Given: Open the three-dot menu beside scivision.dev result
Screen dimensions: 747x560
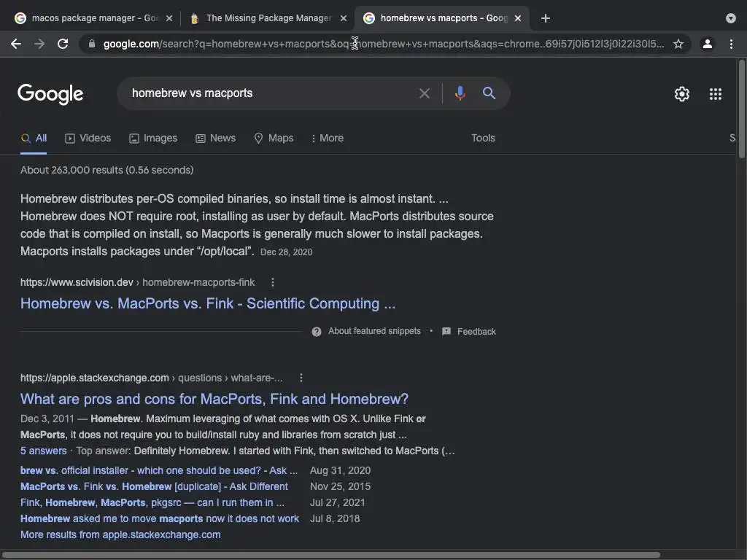Looking at the screenshot, I should [x=273, y=282].
